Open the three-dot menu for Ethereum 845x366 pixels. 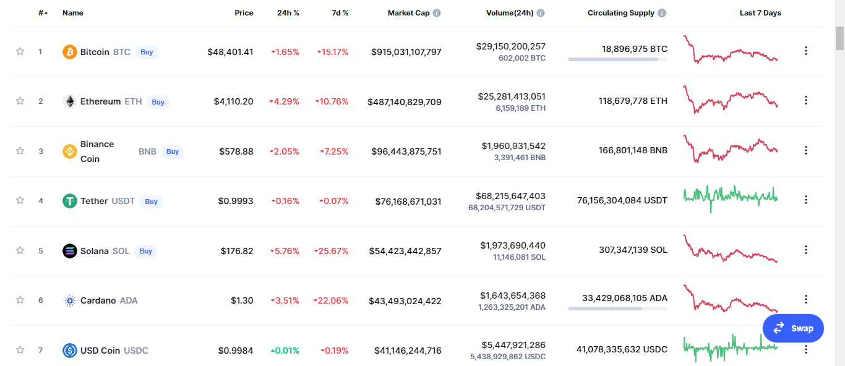[805, 100]
